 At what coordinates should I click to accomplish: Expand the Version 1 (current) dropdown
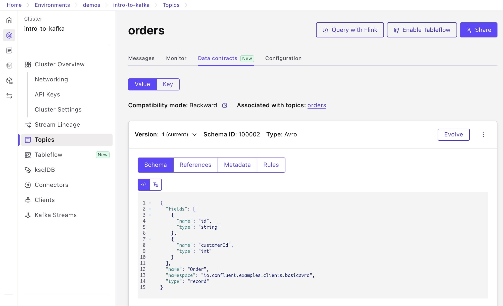pos(179,135)
